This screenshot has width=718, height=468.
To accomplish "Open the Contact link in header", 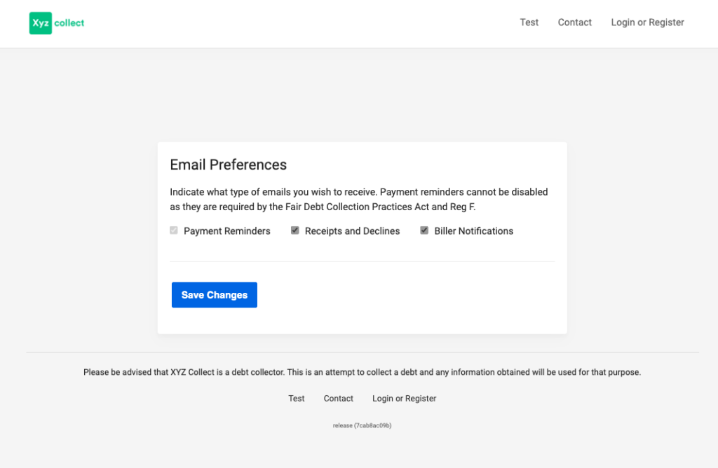I will (x=575, y=22).
